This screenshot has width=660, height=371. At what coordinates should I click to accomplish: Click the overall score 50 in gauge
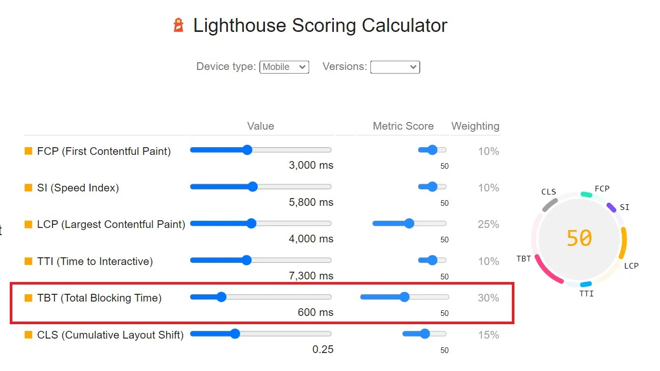coord(579,238)
